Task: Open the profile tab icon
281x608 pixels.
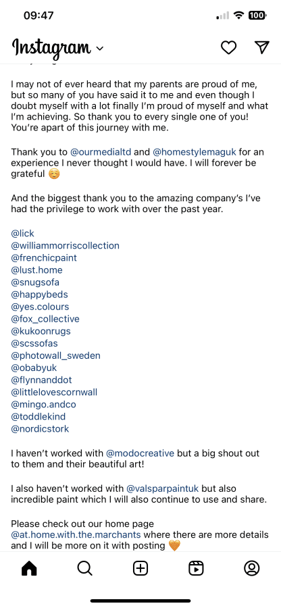Action: (251, 568)
